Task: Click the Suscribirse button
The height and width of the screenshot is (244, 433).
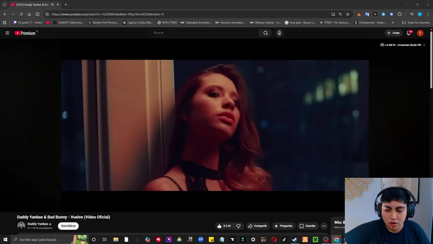Action: tap(68, 226)
